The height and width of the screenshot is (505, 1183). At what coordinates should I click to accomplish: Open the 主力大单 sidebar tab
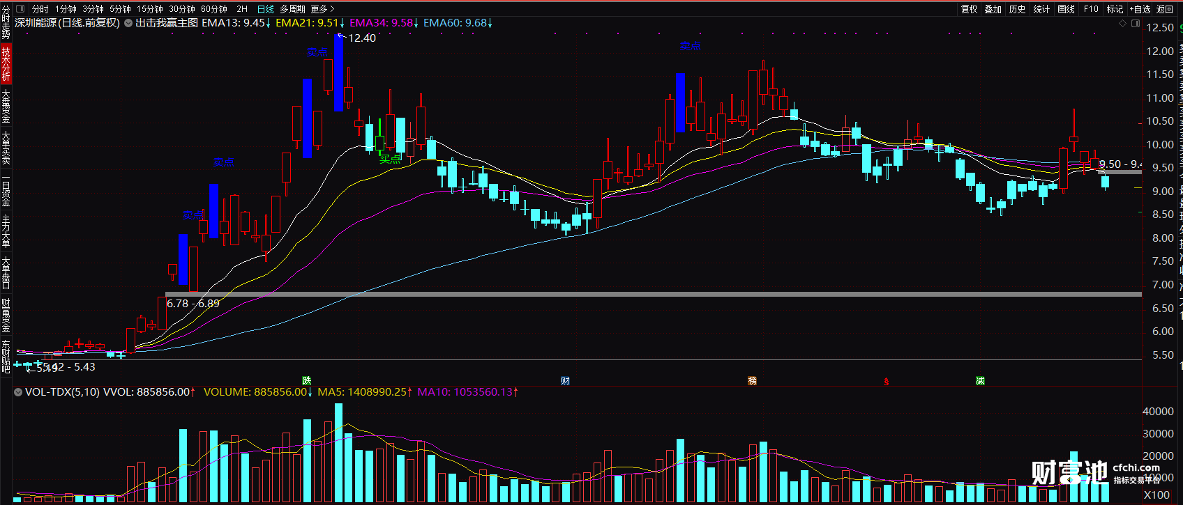[6, 231]
